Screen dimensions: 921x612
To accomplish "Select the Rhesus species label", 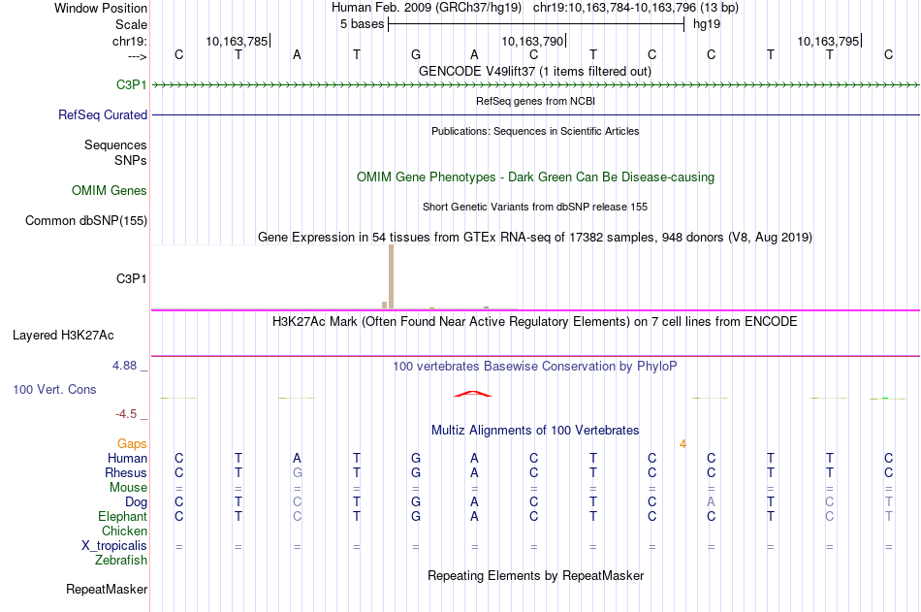I will (126, 472).
